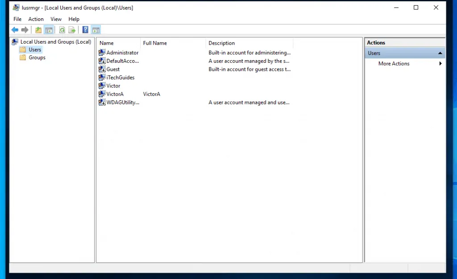This screenshot has height=279, width=457.
Task: Show or hide the Action pane
Action: [96, 29]
